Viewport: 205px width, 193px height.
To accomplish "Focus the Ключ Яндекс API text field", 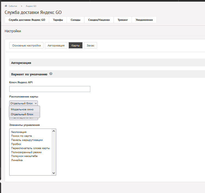I will click(49, 89).
